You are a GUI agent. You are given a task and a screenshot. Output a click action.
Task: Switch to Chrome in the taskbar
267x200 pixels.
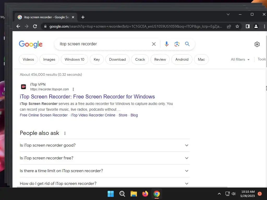pyautogui.click(x=157, y=194)
